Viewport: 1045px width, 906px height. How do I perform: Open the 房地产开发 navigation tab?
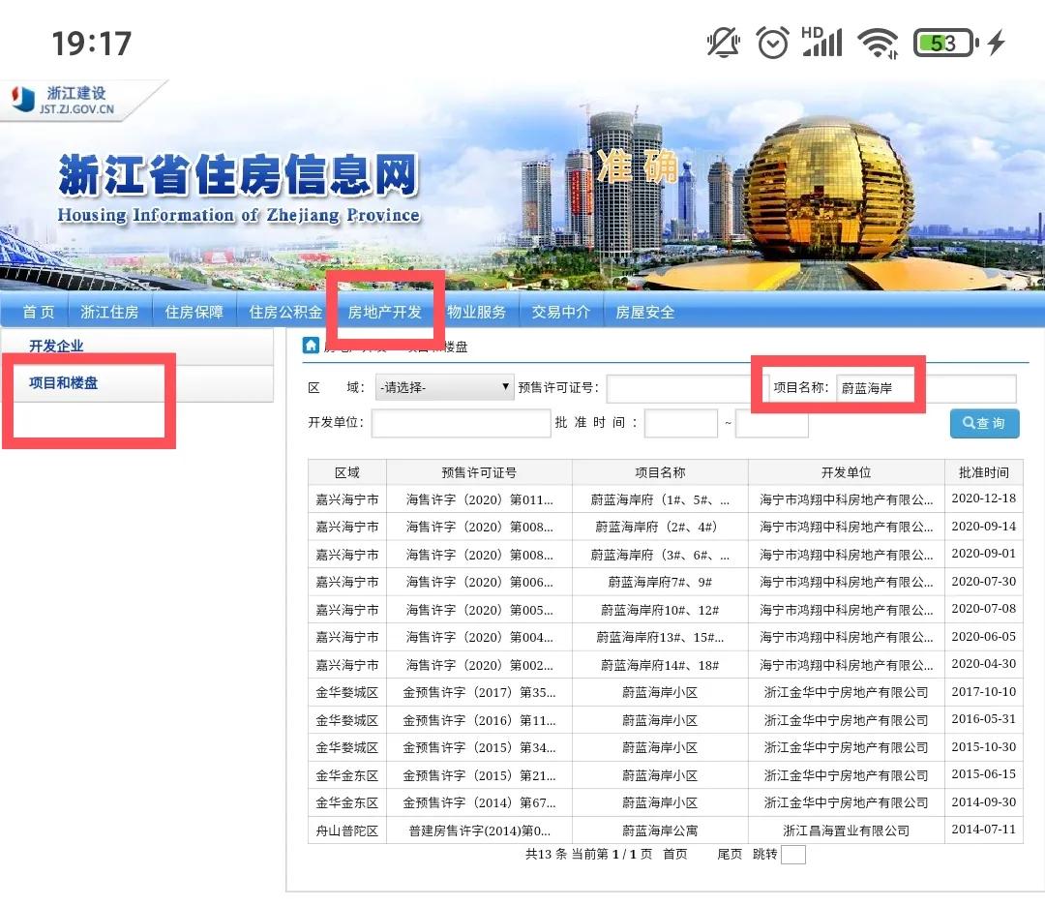point(384,312)
